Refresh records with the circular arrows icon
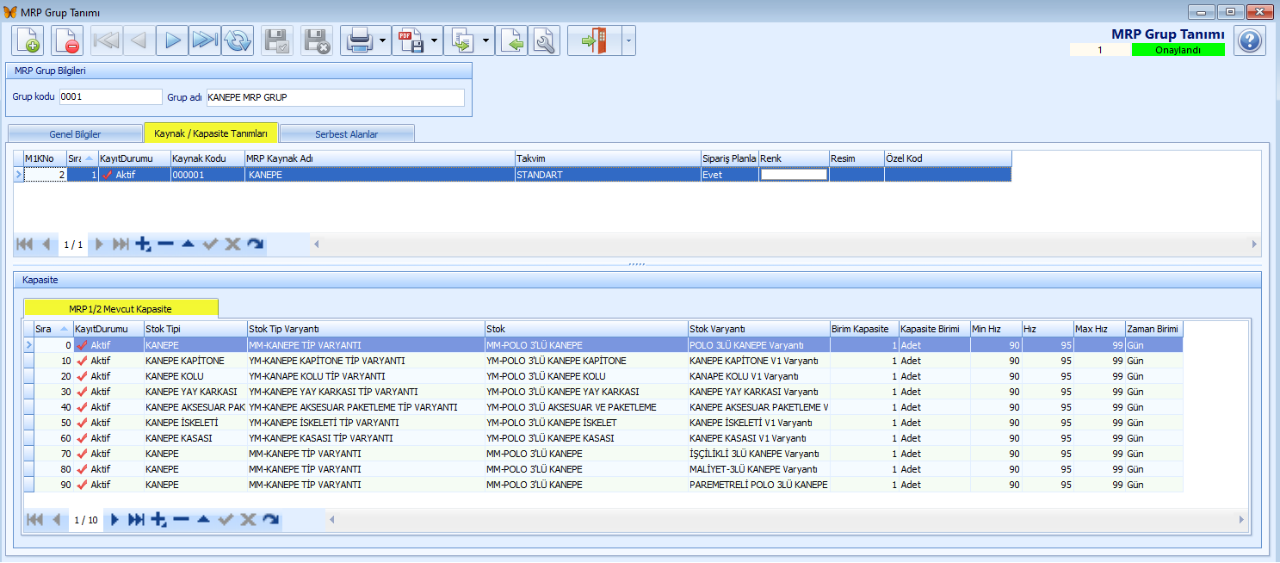 click(238, 40)
